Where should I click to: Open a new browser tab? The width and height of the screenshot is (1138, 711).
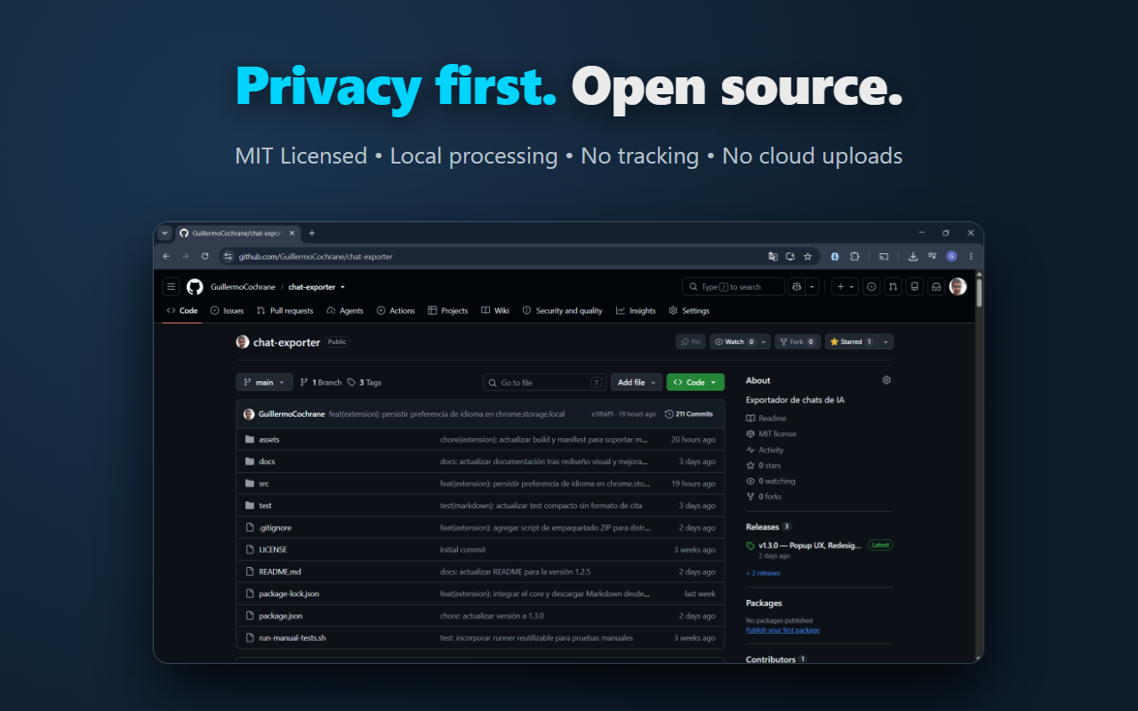(311, 233)
